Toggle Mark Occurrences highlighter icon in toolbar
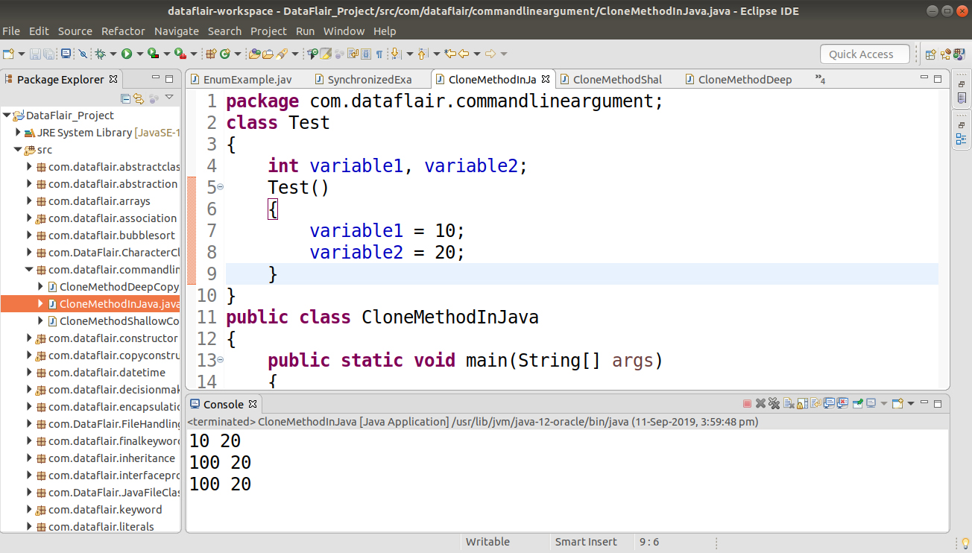Image resolution: width=972 pixels, height=553 pixels. [x=326, y=54]
